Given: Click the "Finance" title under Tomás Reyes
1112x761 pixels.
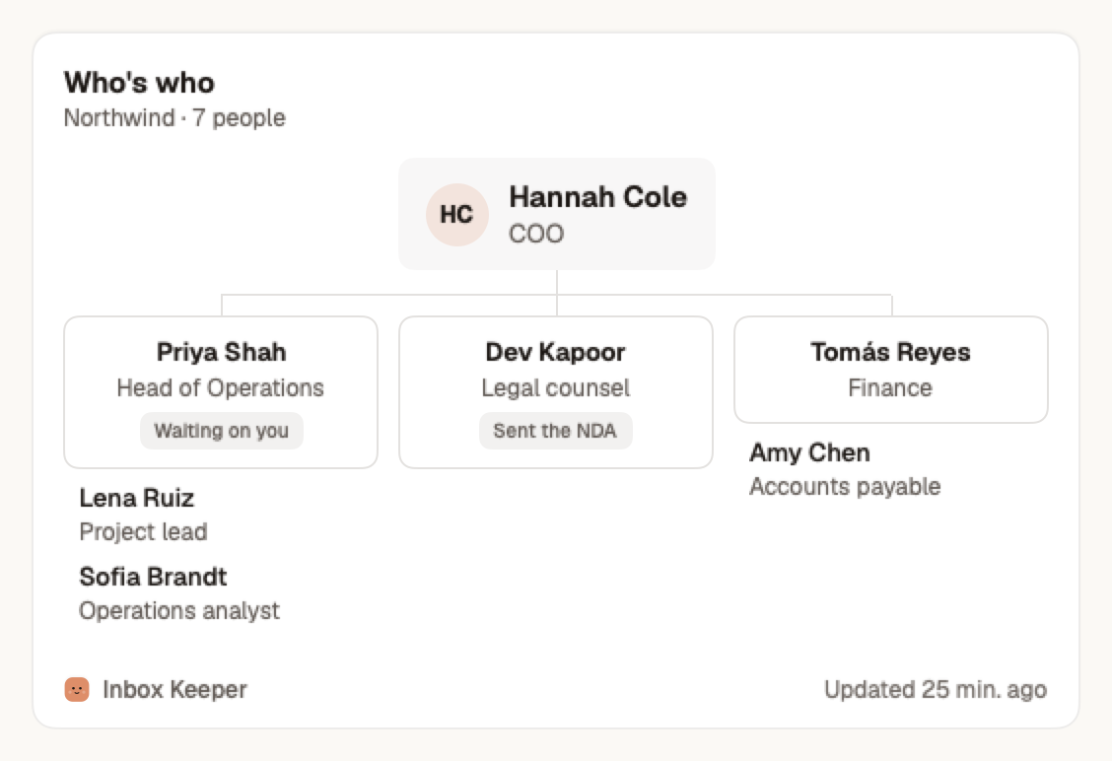Looking at the screenshot, I should (x=890, y=388).
